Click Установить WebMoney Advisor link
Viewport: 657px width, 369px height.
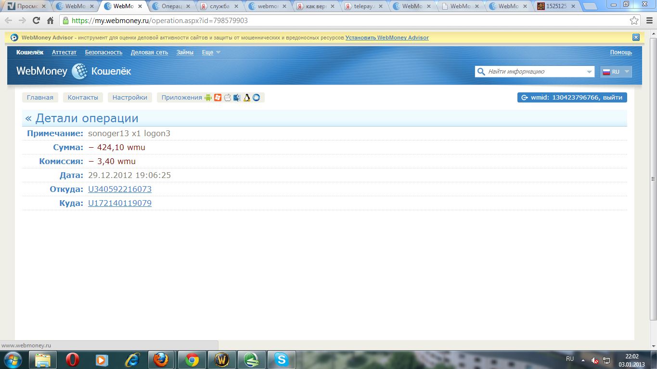(387, 38)
